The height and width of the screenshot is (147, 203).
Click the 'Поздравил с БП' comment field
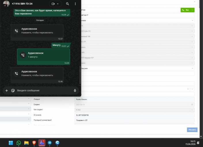point(134,120)
